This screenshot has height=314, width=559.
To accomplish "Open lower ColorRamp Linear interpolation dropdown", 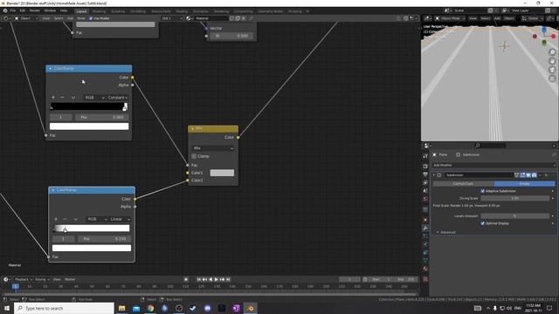I will pyautogui.click(x=121, y=219).
